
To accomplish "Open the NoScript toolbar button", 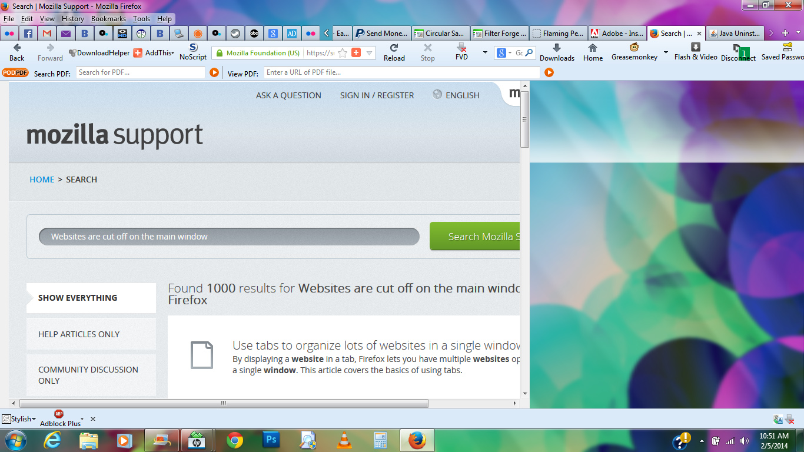I will click(x=193, y=52).
